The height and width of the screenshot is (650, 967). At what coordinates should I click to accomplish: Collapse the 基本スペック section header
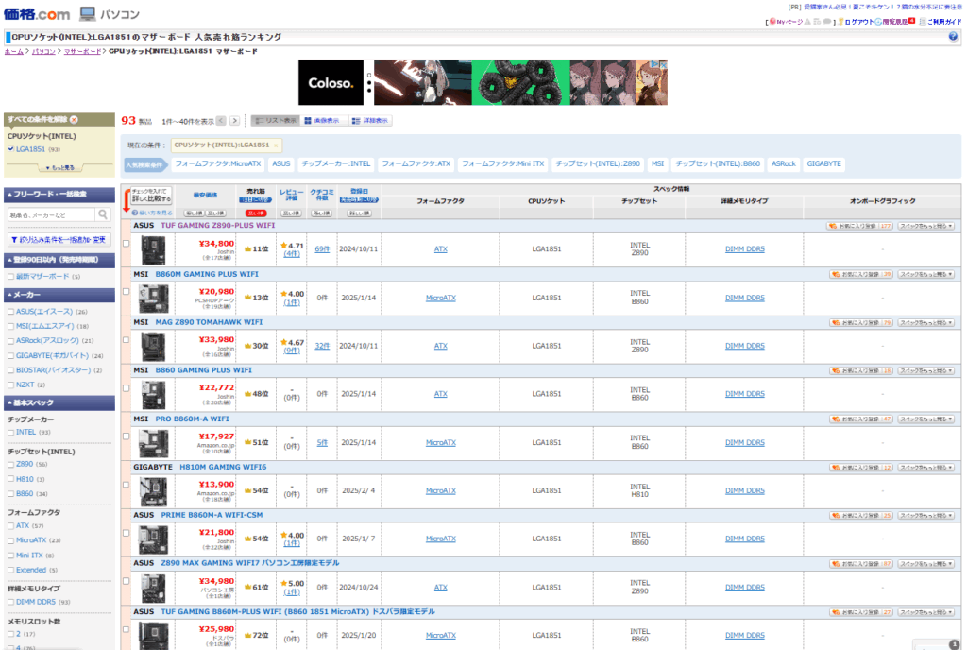tap(59, 402)
